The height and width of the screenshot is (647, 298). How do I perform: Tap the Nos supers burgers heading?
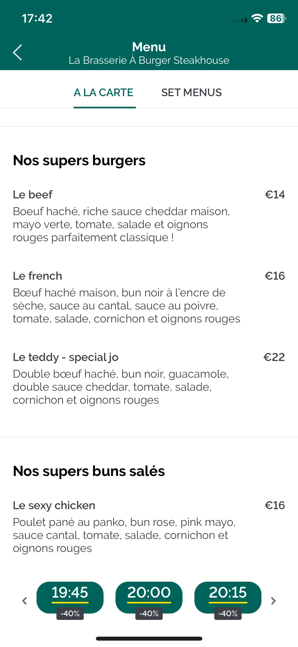[x=79, y=161]
